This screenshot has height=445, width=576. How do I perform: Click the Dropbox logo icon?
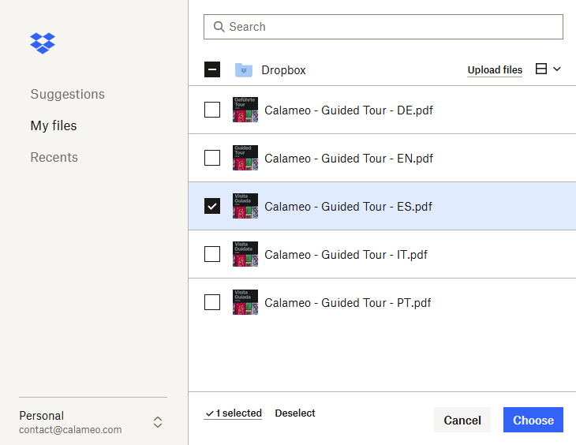(x=43, y=43)
